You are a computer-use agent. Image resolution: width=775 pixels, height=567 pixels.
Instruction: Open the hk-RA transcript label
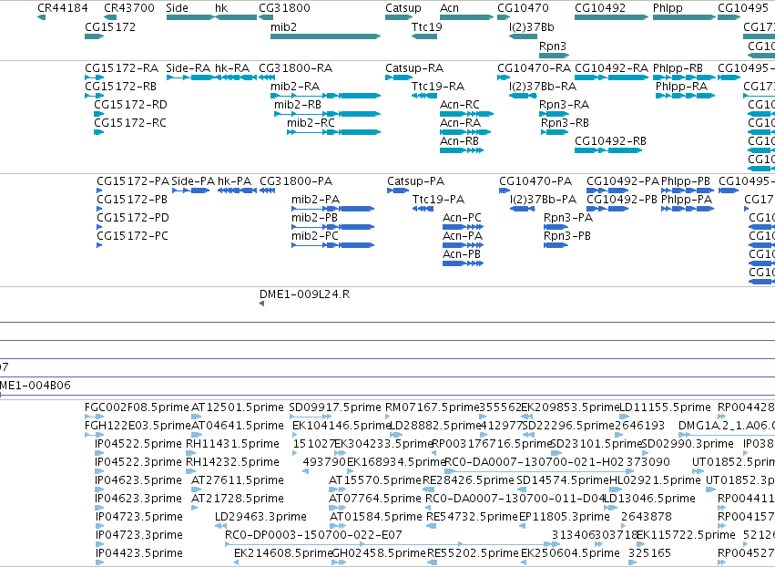click(232, 67)
